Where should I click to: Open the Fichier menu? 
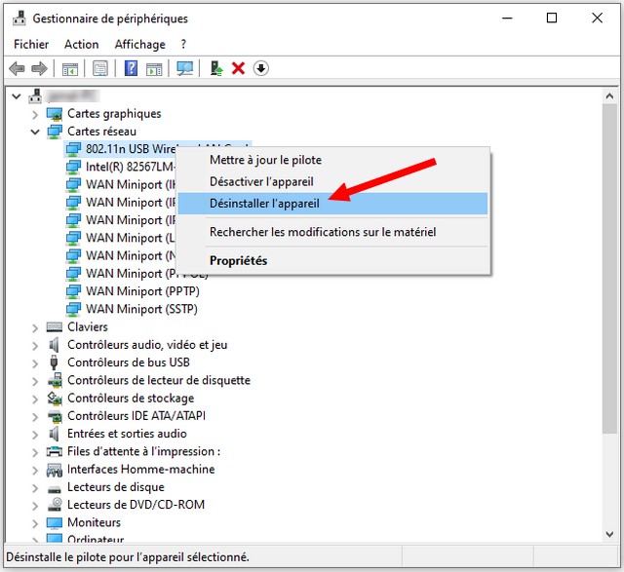pyautogui.click(x=31, y=44)
